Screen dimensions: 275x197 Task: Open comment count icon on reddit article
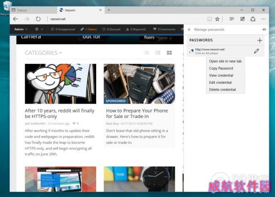pos(74,123)
